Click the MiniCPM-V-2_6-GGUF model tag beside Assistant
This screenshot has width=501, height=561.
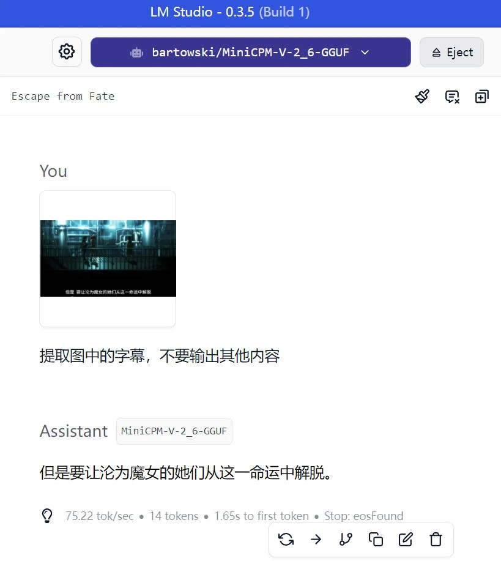[x=174, y=431]
